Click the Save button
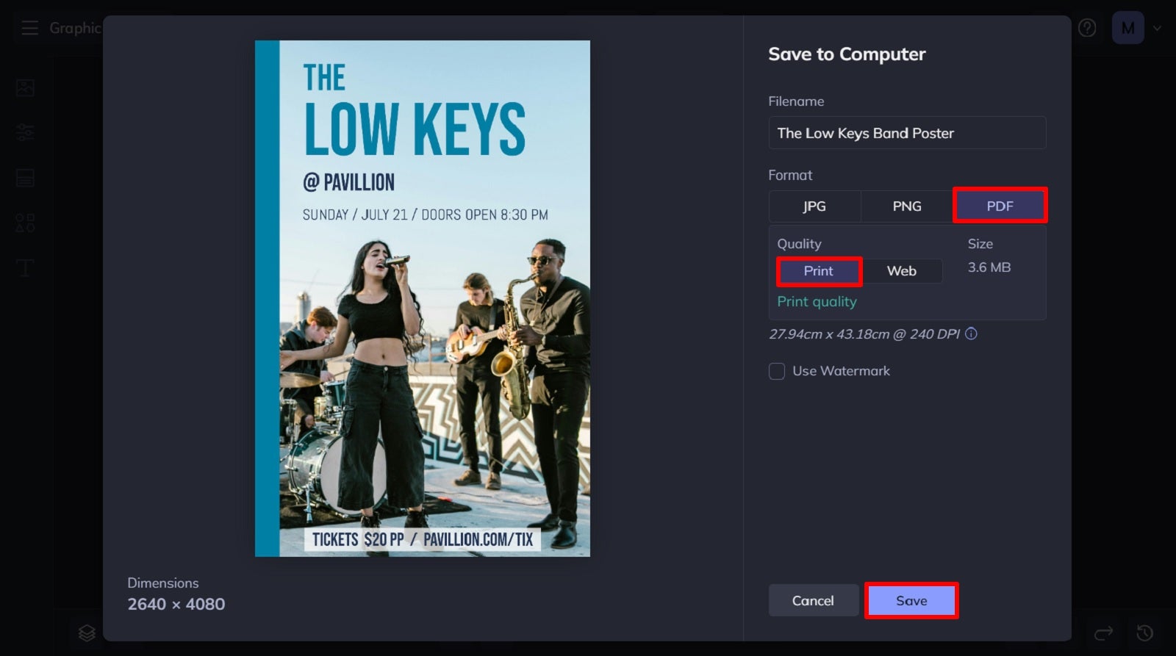 pyautogui.click(x=911, y=600)
